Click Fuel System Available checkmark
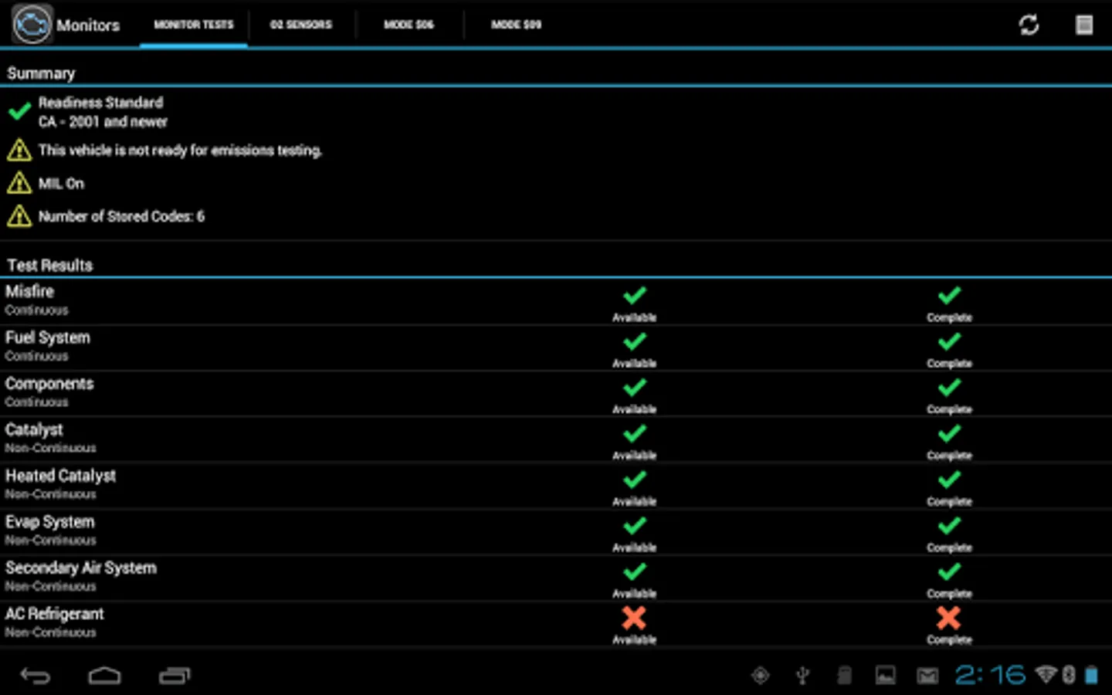The width and height of the screenshot is (1112, 695). coord(635,341)
